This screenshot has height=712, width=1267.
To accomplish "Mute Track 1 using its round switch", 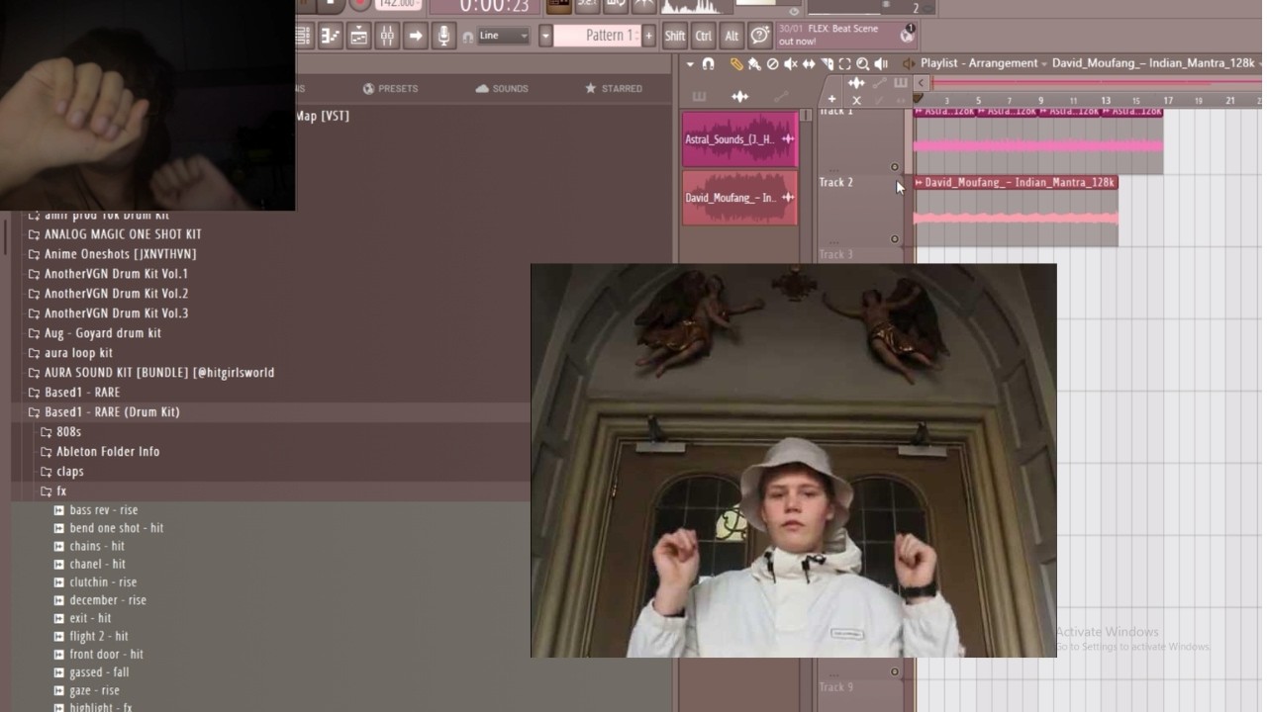I will click(x=895, y=167).
